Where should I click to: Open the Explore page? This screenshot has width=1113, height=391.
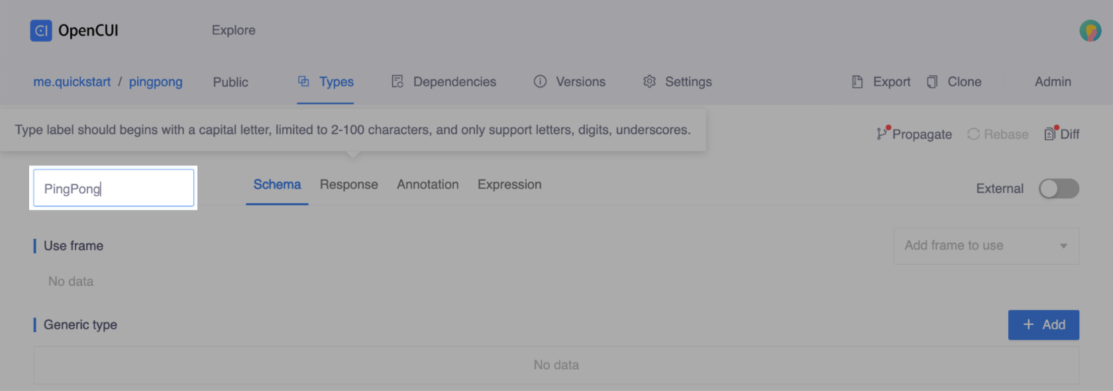click(x=233, y=30)
